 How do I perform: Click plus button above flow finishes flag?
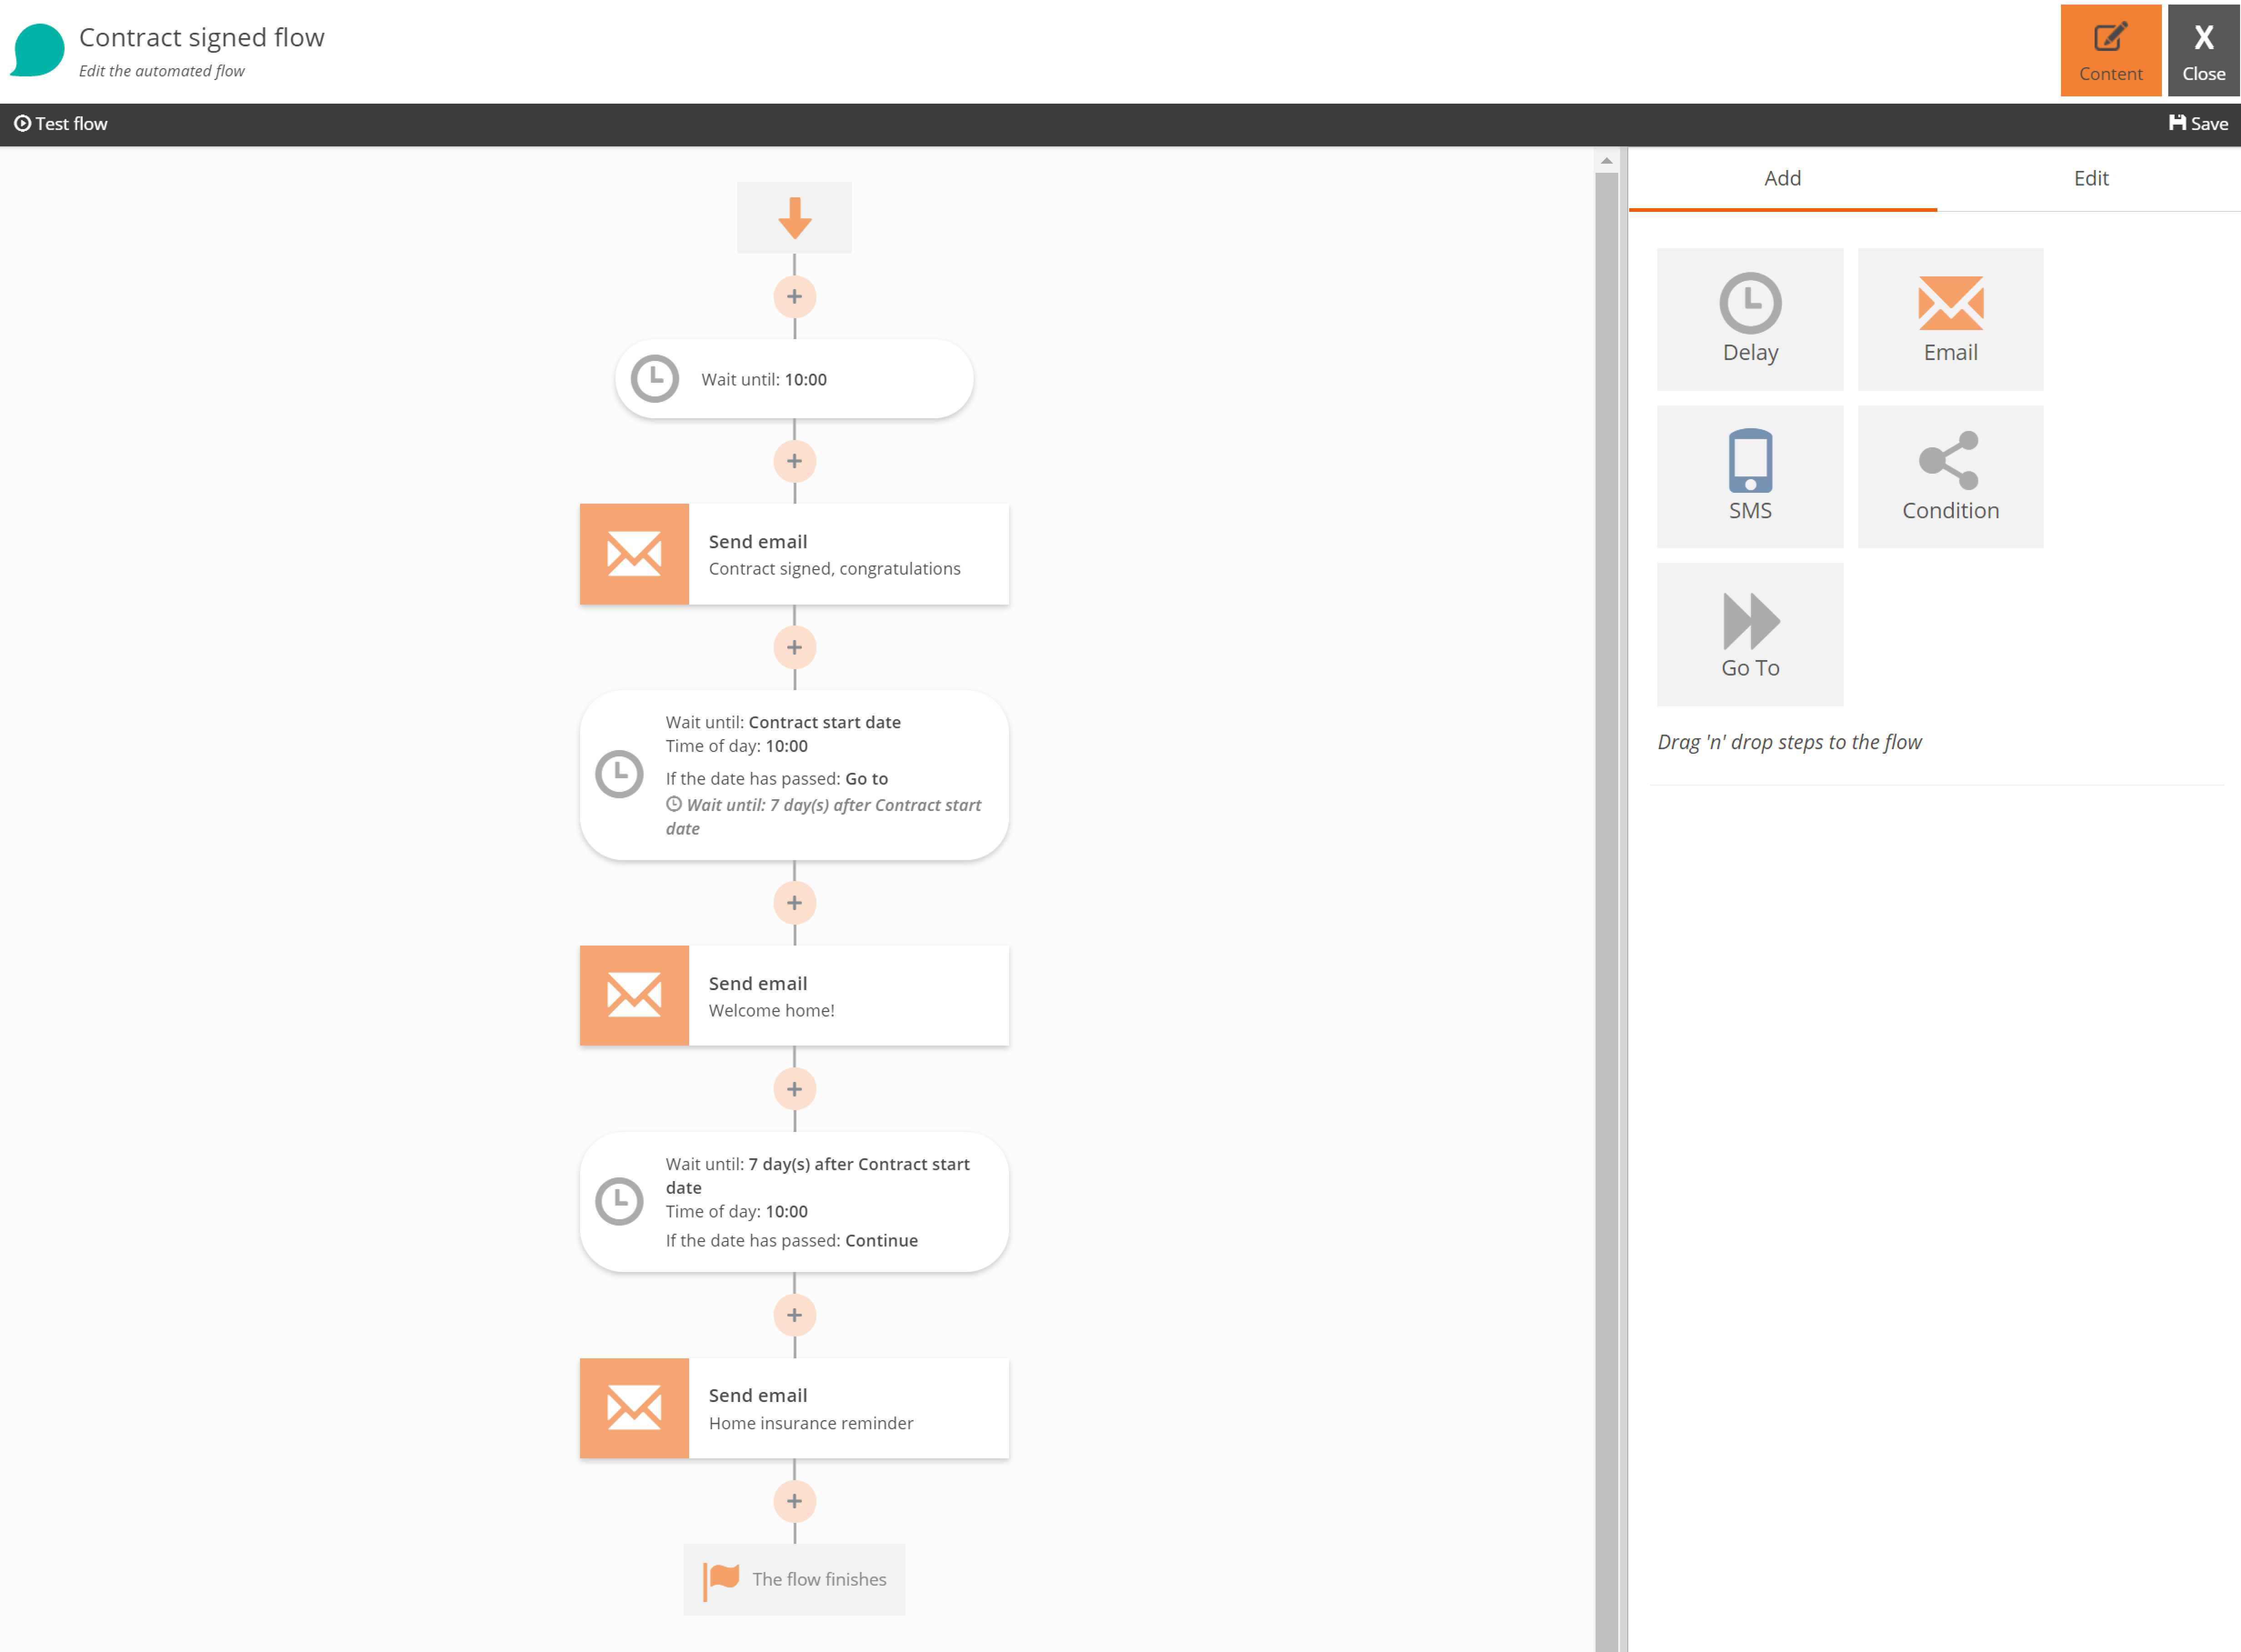[794, 1501]
